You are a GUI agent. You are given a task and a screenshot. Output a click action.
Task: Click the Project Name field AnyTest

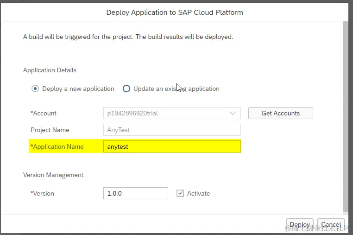[172, 130]
